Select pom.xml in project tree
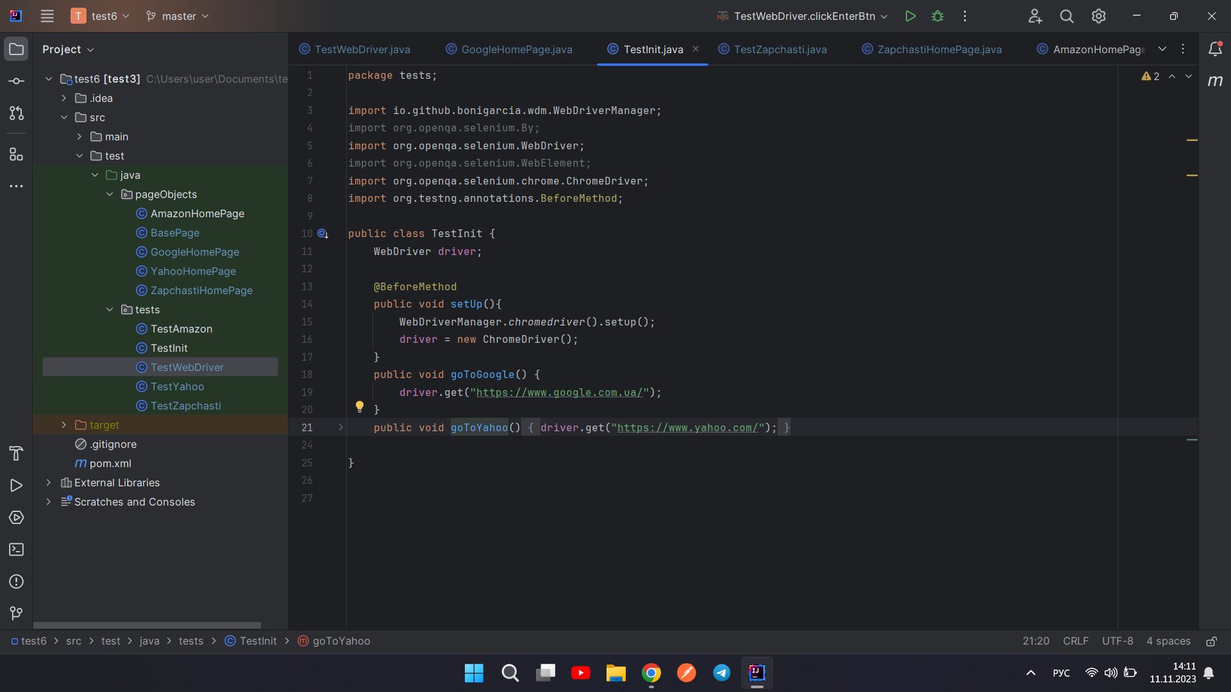This screenshot has height=692, width=1231. click(110, 463)
